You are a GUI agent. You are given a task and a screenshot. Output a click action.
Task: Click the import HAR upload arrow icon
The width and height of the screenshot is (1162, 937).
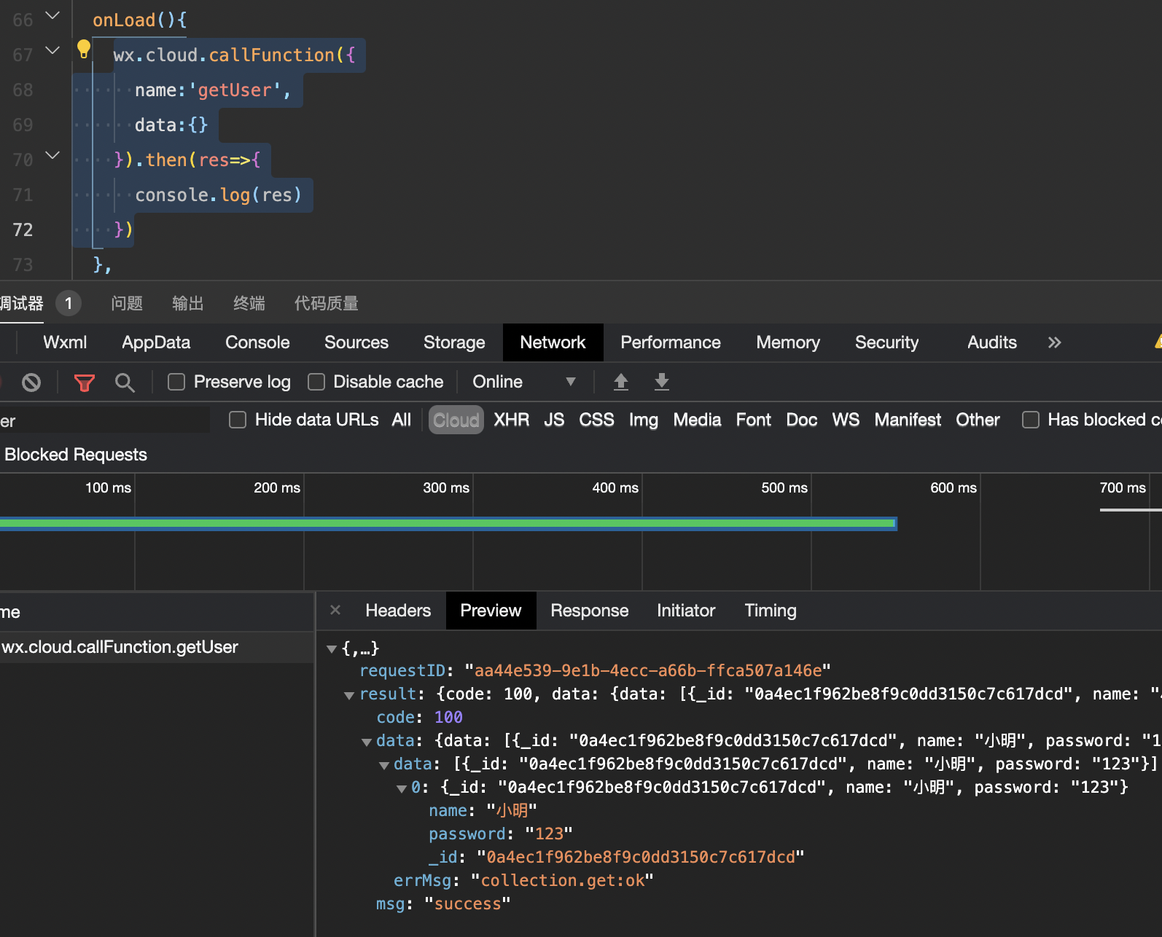(x=621, y=382)
